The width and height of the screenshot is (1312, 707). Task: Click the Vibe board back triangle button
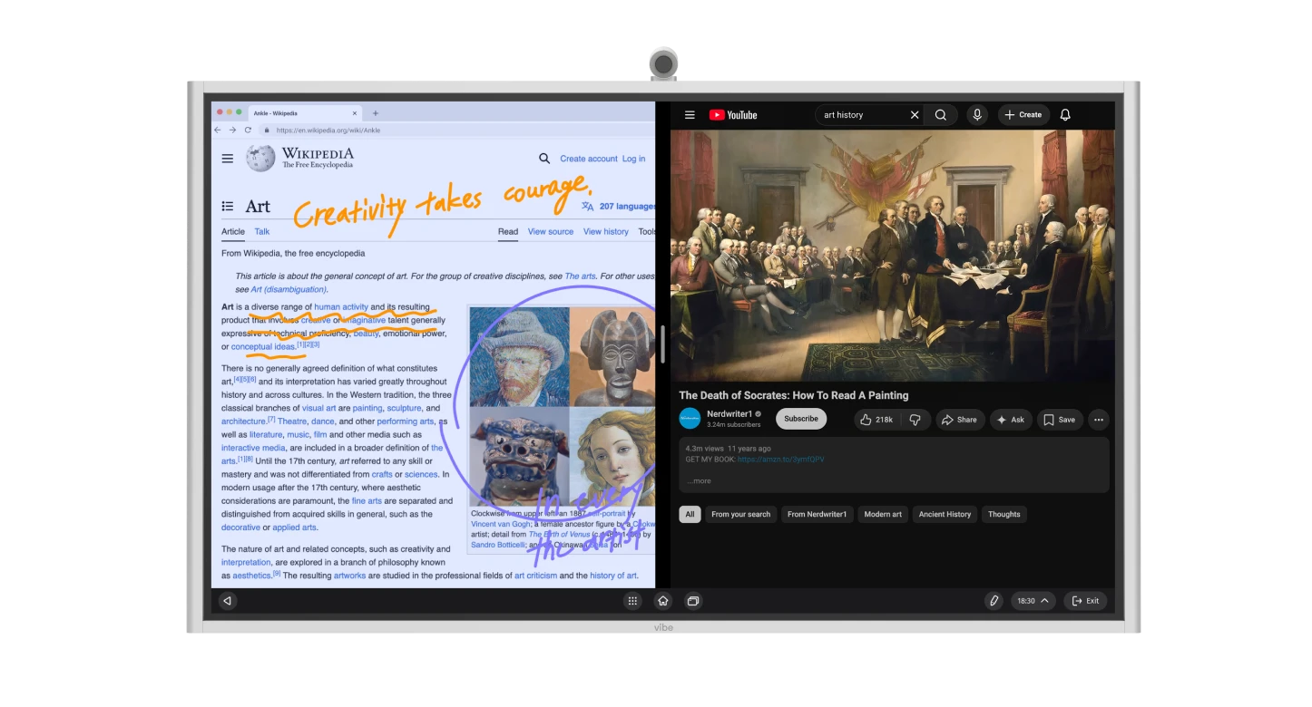(228, 601)
